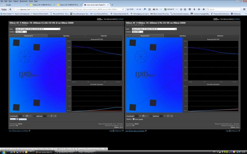The width and height of the screenshot is (247, 154).
Task: Switch to Distortion tab in left panel
Action: pyautogui.click(x=104, y=36)
